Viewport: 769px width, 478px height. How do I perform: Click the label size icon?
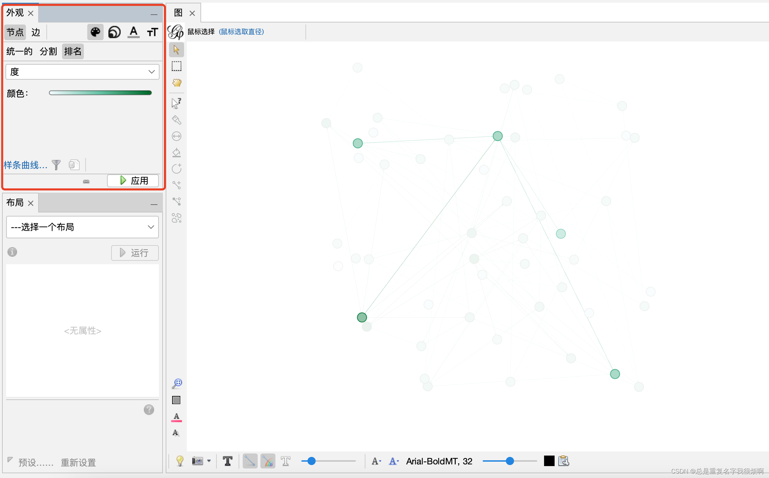(x=152, y=32)
